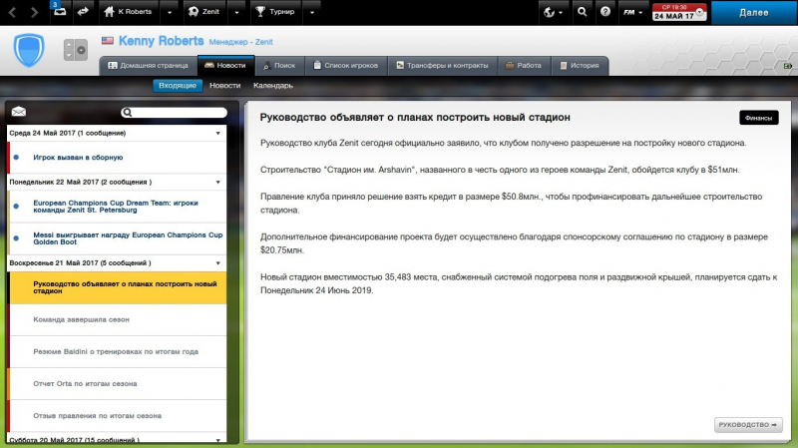The image size is (798, 448).
Task: Click the envelope icon in inbox panel
Action: [x=19, y=112]
